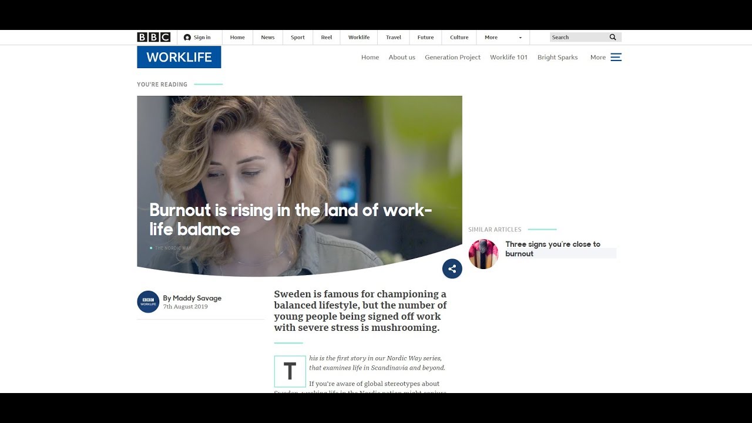Click into the Search input field

(x=579, y=37)
